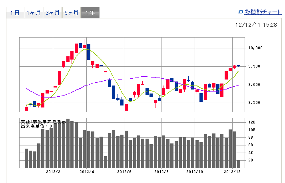The height and width of the screenshot is (183, 285).
Task: Click the shortest volume bar at far right
Action: [x=239, y=164]
